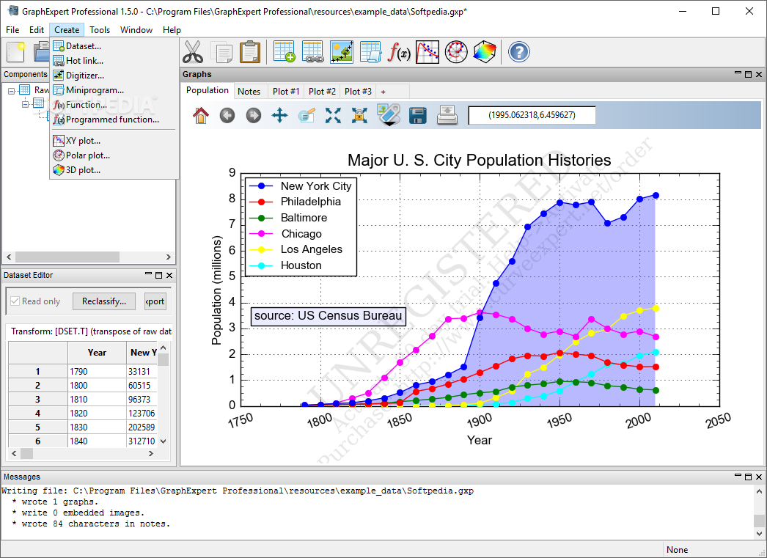The height and width of the screenshot is (558, 767).
Task: Click the zoom-to-rectangle graph icon
Action: [307, 115]
